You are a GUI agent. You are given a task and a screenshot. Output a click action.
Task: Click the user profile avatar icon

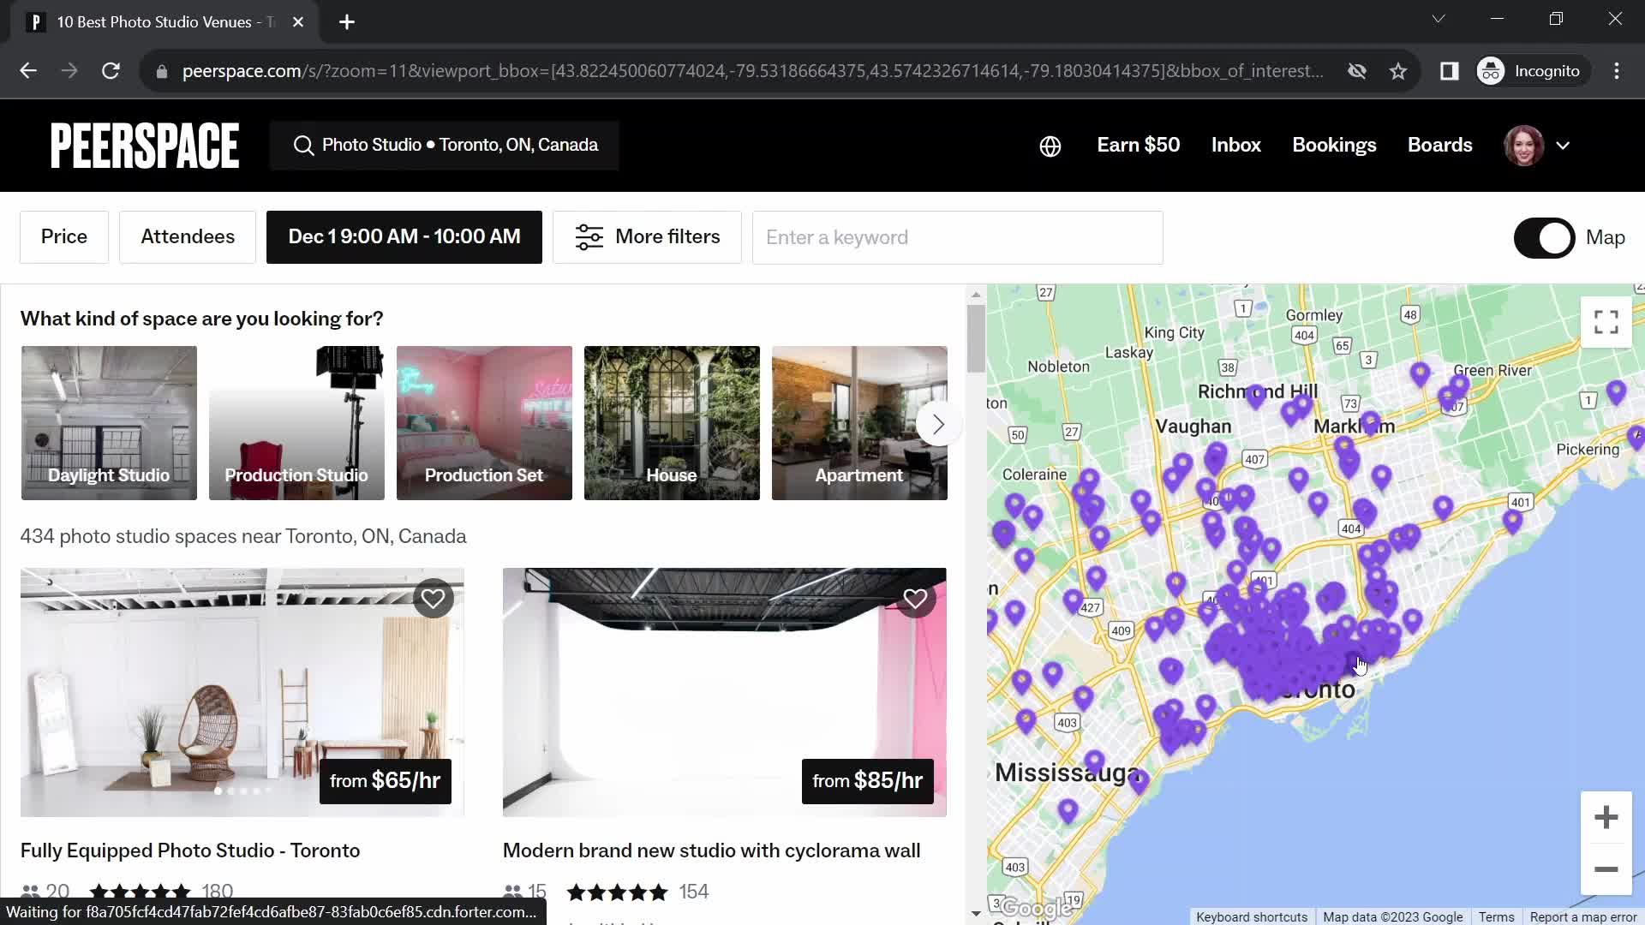click(1525, 145)
